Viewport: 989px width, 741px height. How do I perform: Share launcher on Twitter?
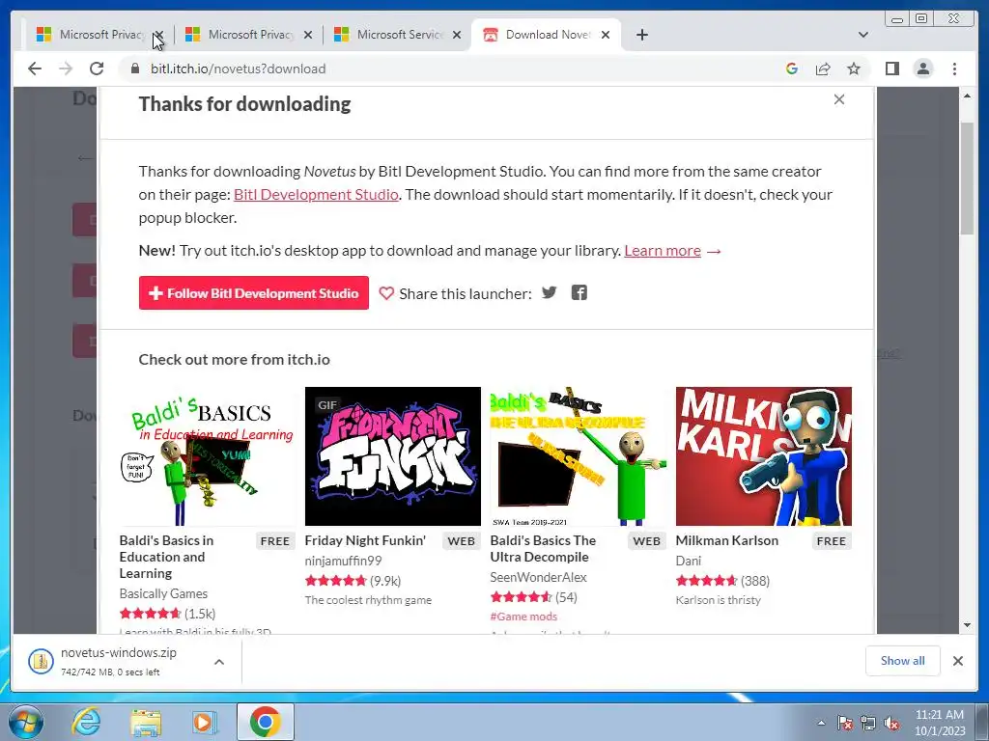(550, 292)
